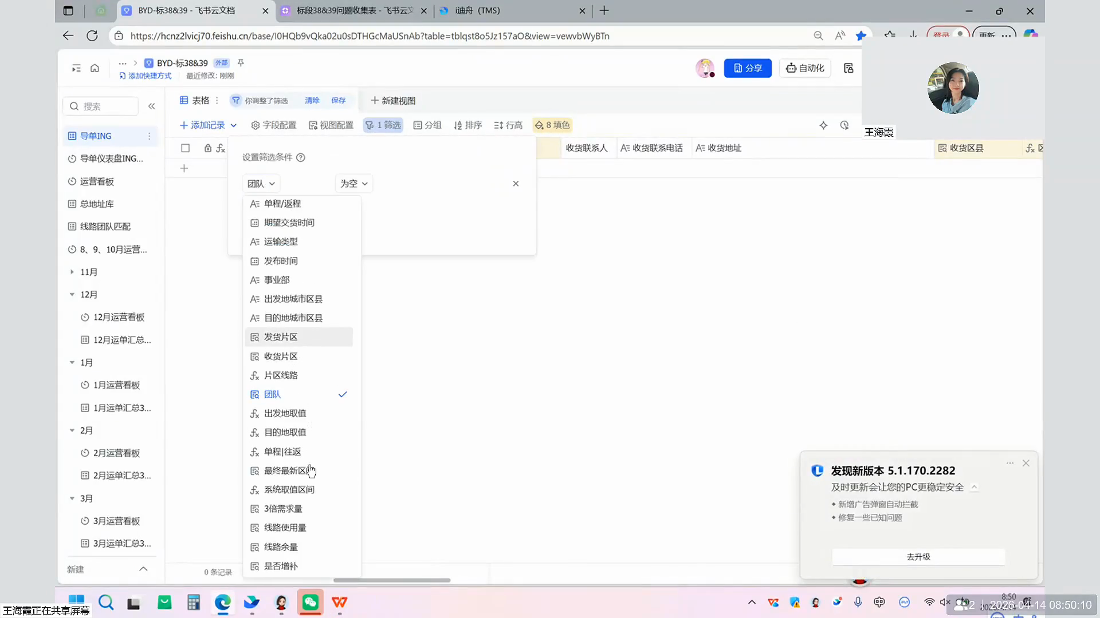The image size is (1100, 618).
Task: Remove filter condition with the X icon
Action: [516, 184]
